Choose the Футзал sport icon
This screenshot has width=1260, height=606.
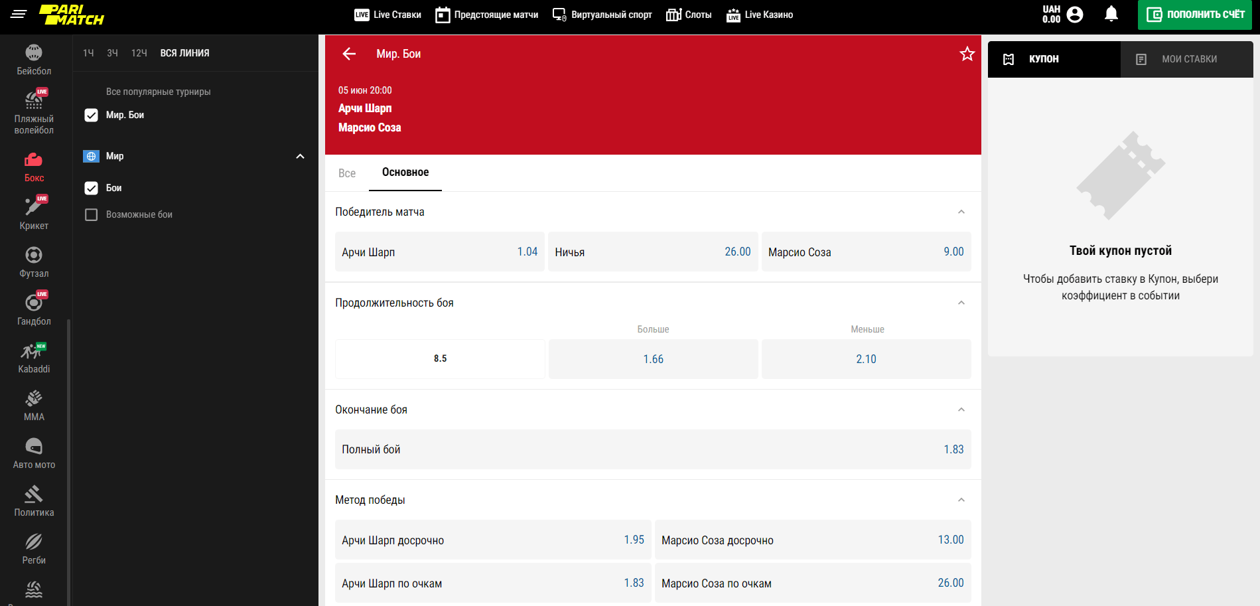34,262
